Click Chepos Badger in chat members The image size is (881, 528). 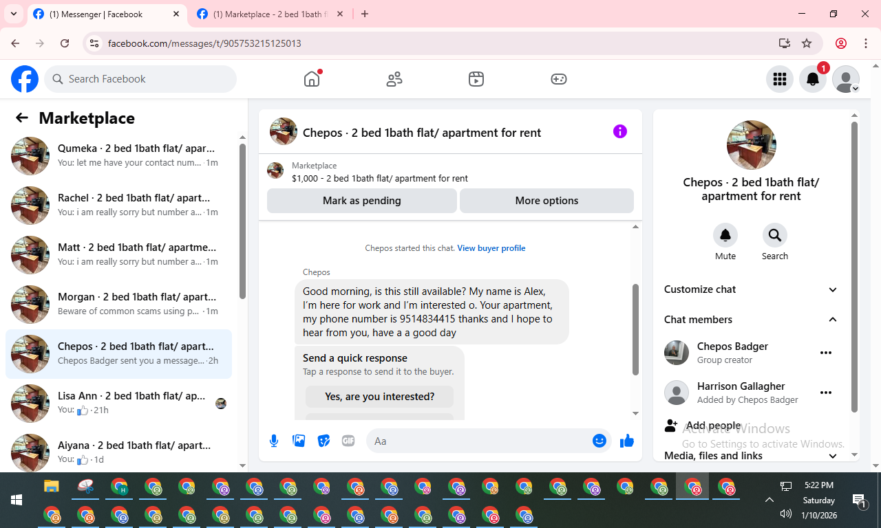point(732,346)
